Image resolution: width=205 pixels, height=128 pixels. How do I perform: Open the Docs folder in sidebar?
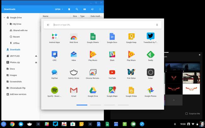(x=12, y=69)
